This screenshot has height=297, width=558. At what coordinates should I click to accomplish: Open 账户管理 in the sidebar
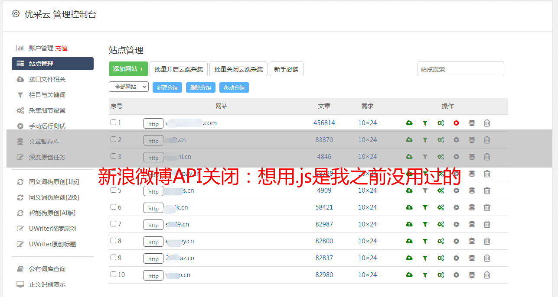[41, 48]
